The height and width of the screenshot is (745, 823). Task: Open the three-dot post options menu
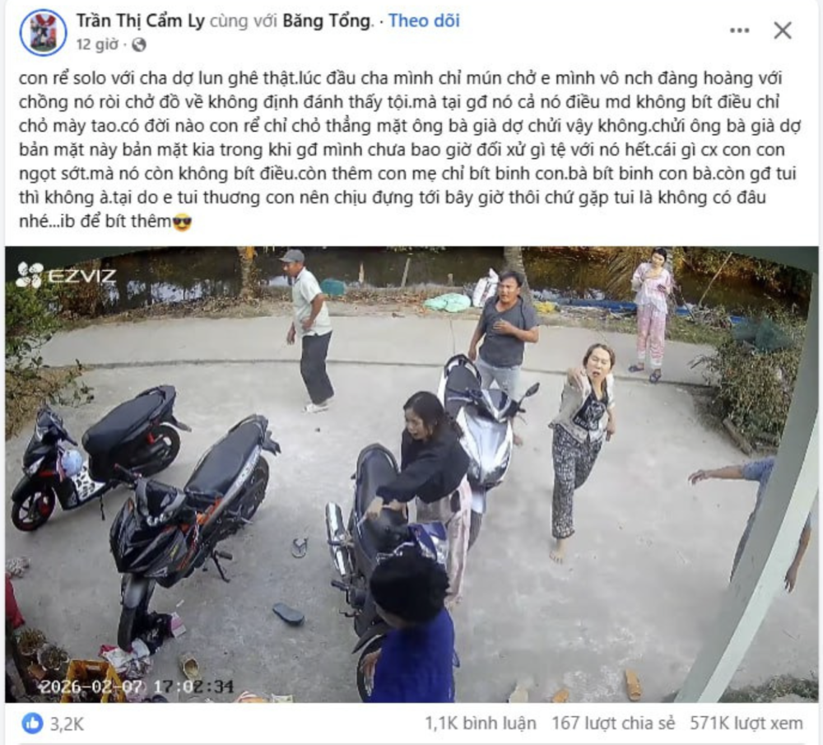[740, 30]
